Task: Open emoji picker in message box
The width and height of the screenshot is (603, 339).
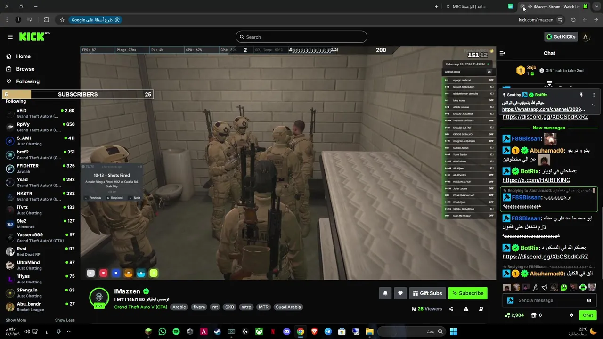Action: tap(589, 300)
